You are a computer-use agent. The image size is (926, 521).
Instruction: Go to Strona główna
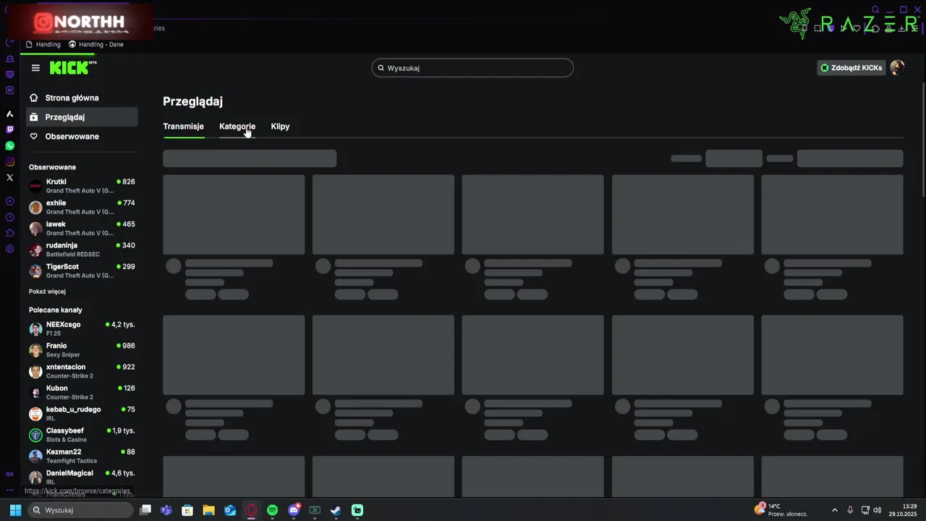(82, 98)
